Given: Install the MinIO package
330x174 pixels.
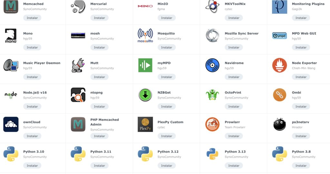Looking at the screenshot, I should (x=167, y=18).
